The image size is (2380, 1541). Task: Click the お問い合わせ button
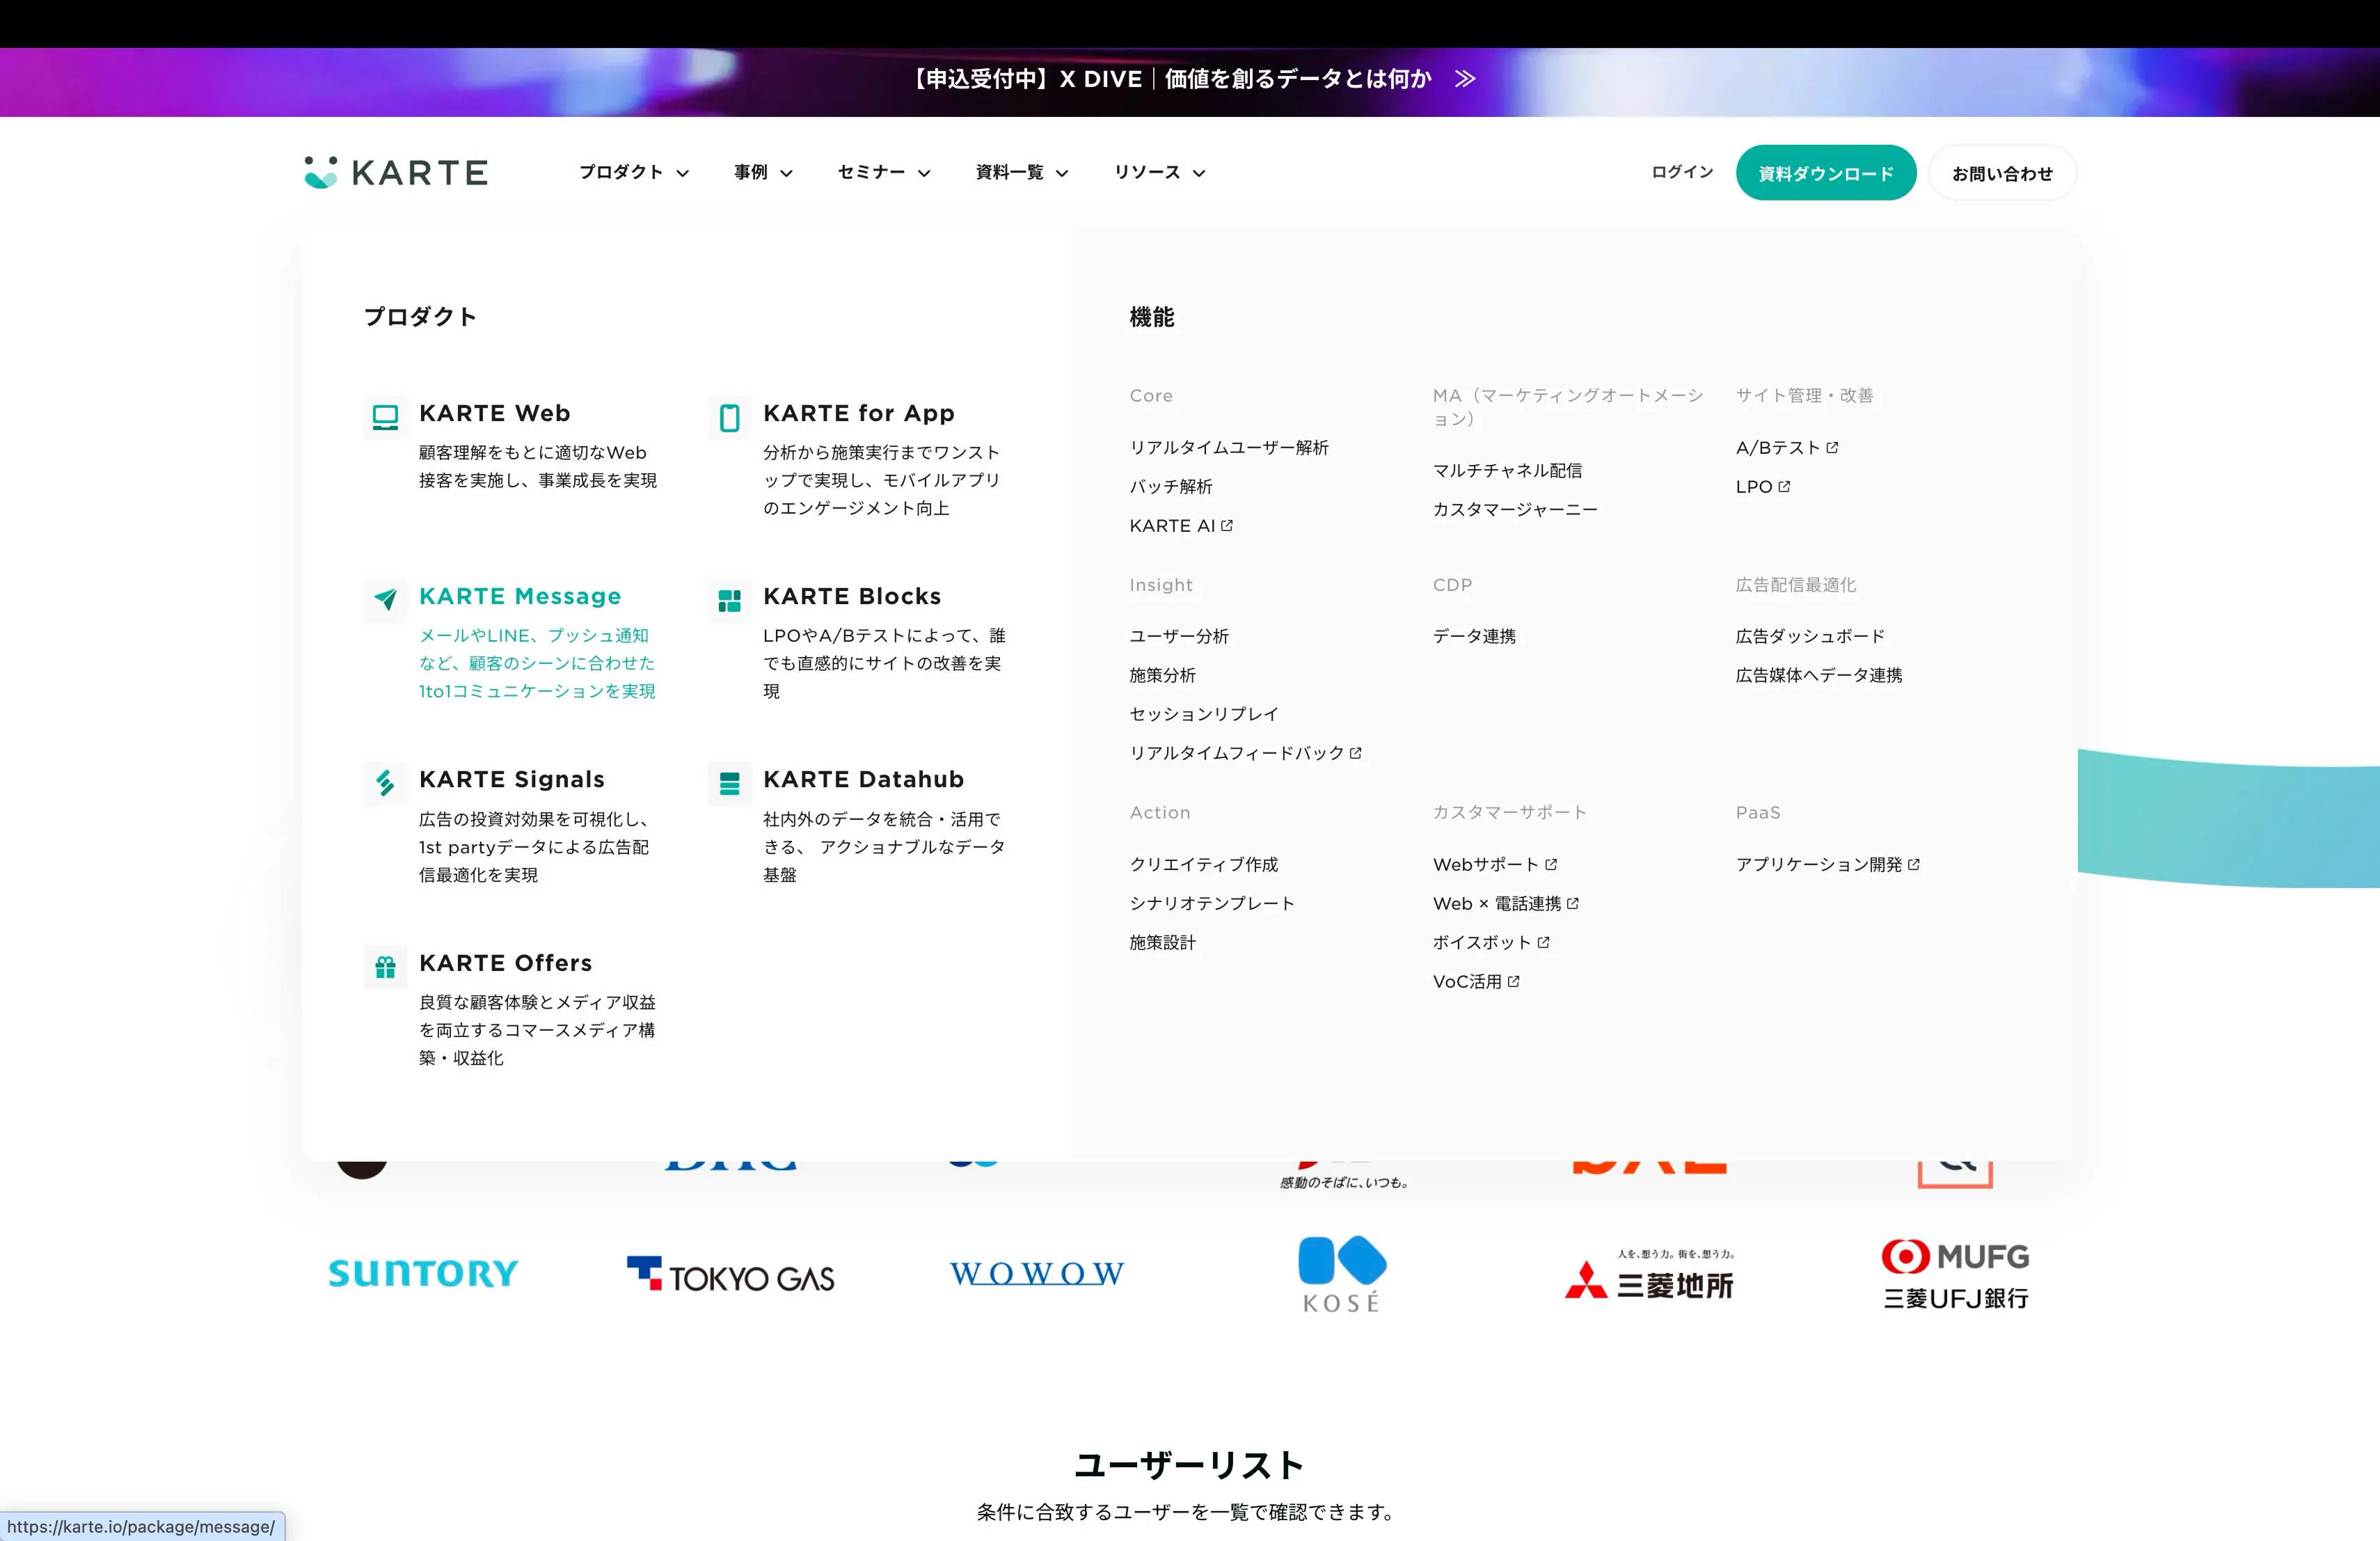pos(2002,173)
